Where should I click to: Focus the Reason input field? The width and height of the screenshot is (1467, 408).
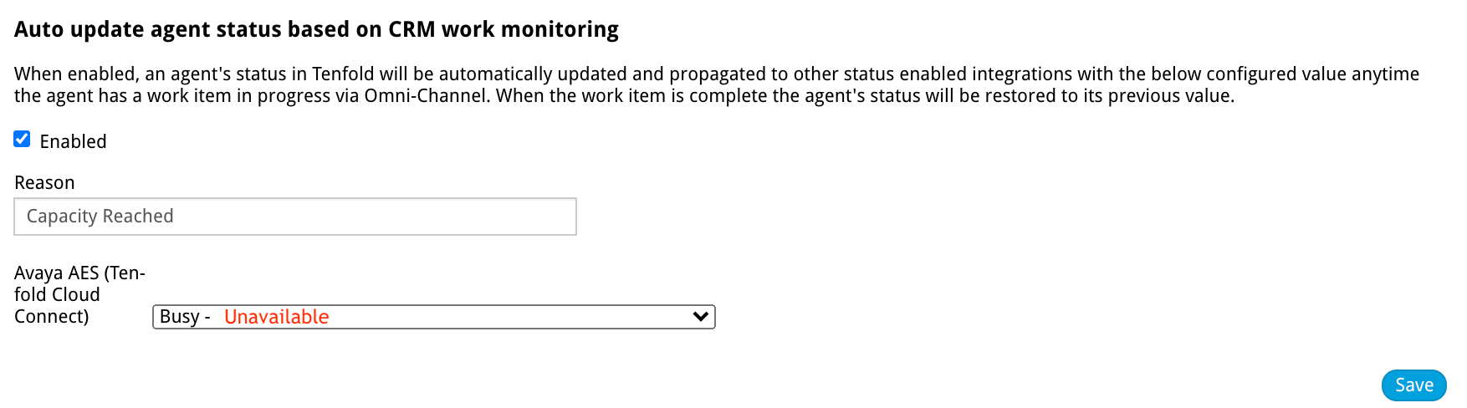coord(295,217)
